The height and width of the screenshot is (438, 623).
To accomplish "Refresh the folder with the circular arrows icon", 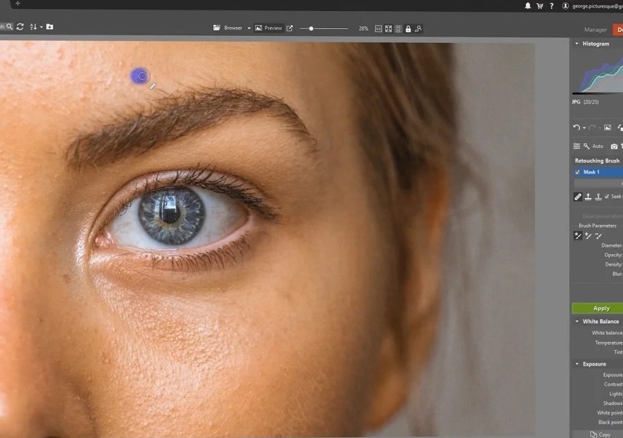I will point(20,26).
